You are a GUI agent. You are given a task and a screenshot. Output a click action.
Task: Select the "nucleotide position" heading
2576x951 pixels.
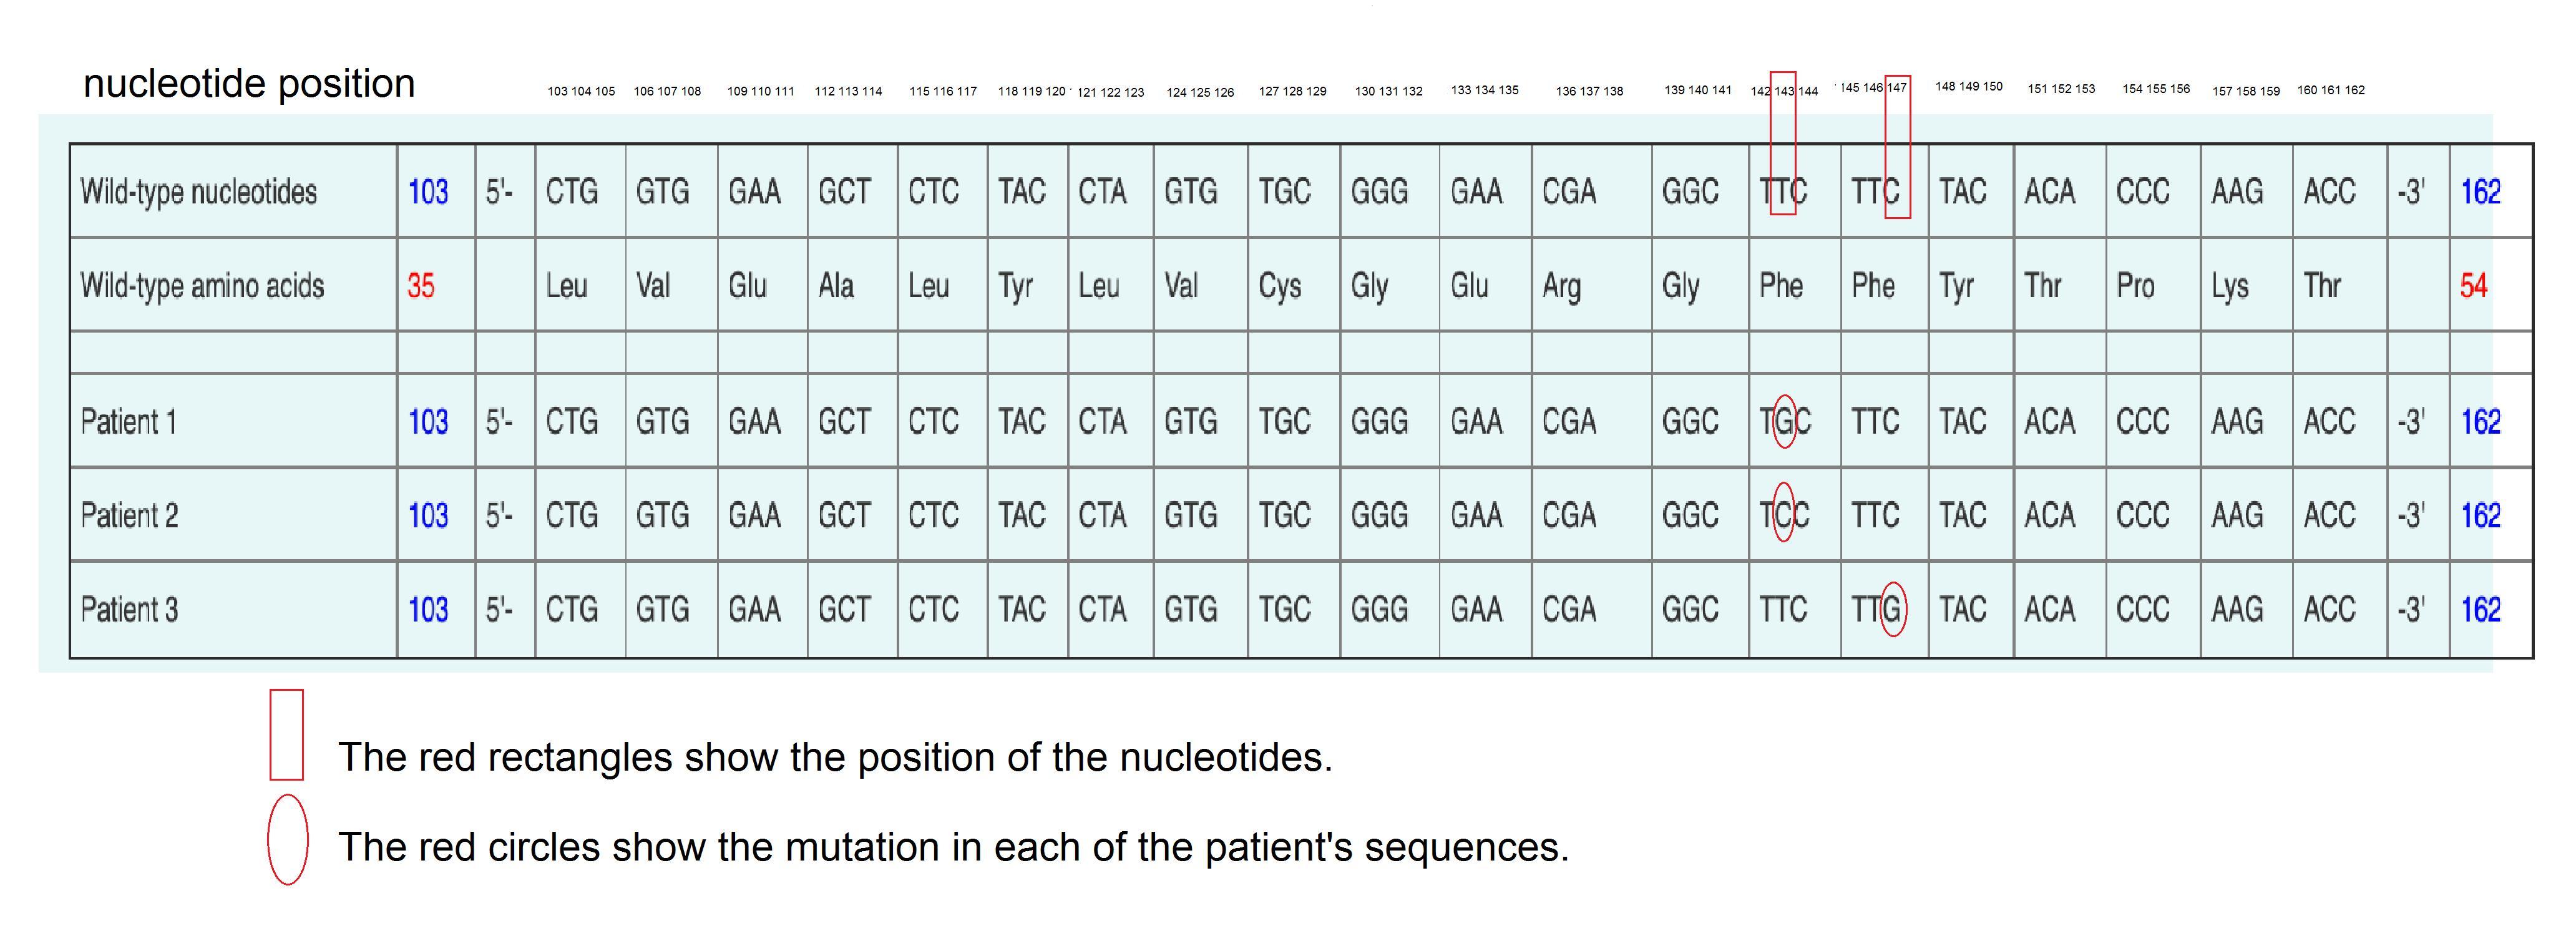(x=249, y=84)
